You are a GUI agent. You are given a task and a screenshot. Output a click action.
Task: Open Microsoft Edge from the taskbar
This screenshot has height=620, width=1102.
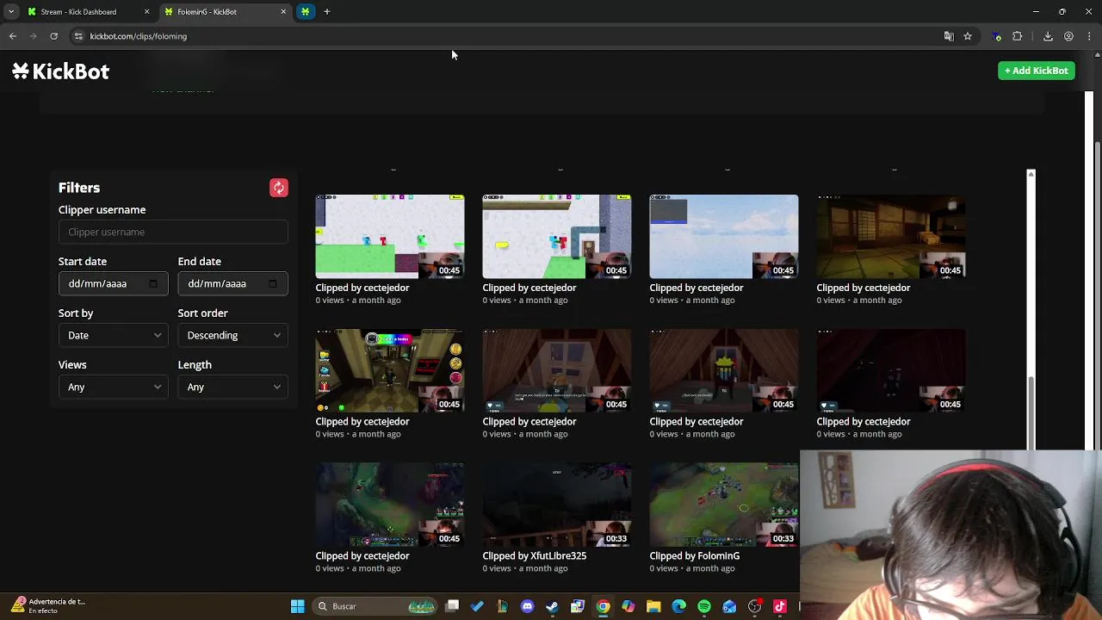click(678, 606)
